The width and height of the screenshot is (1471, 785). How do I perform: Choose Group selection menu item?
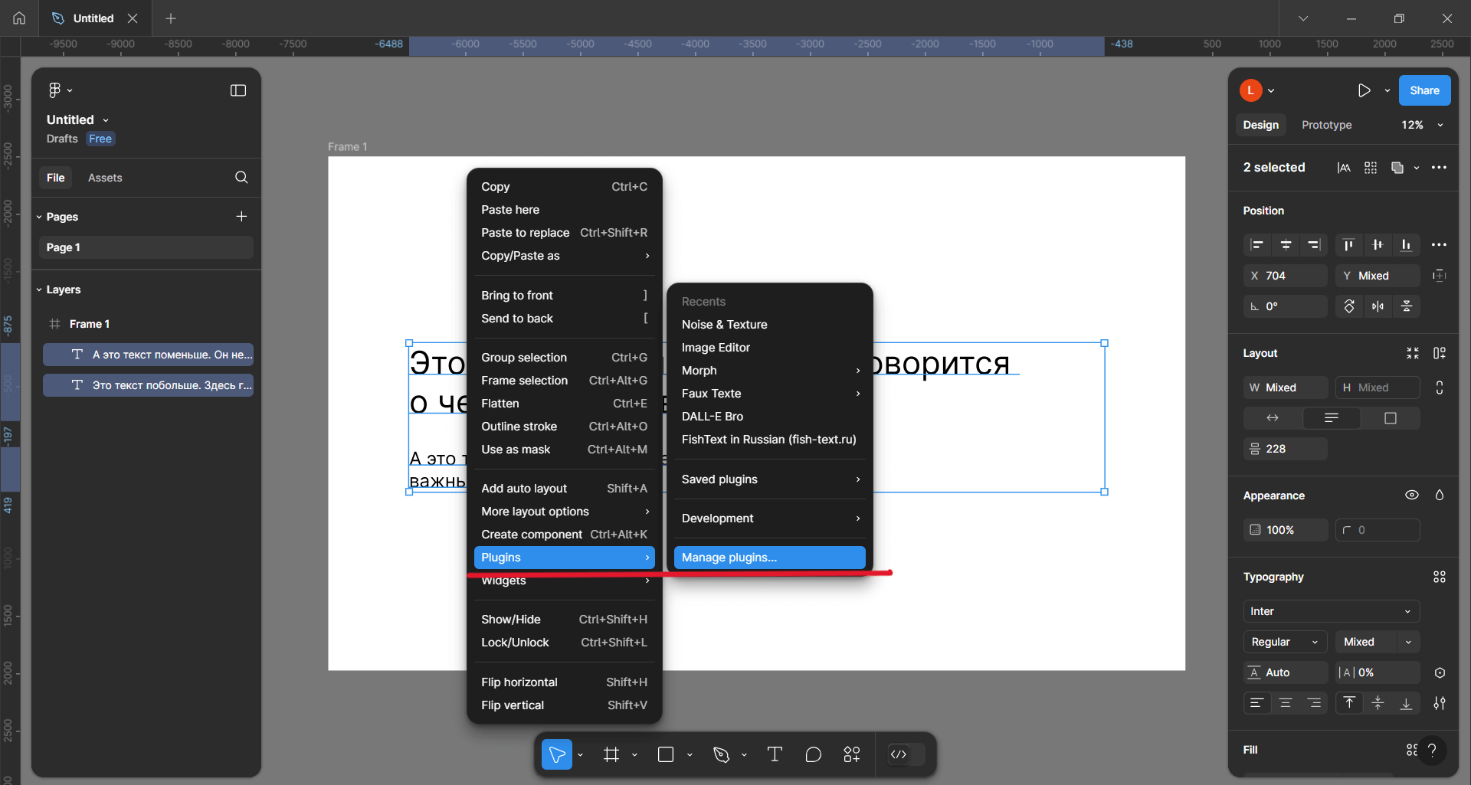click(x=565, y=358)
